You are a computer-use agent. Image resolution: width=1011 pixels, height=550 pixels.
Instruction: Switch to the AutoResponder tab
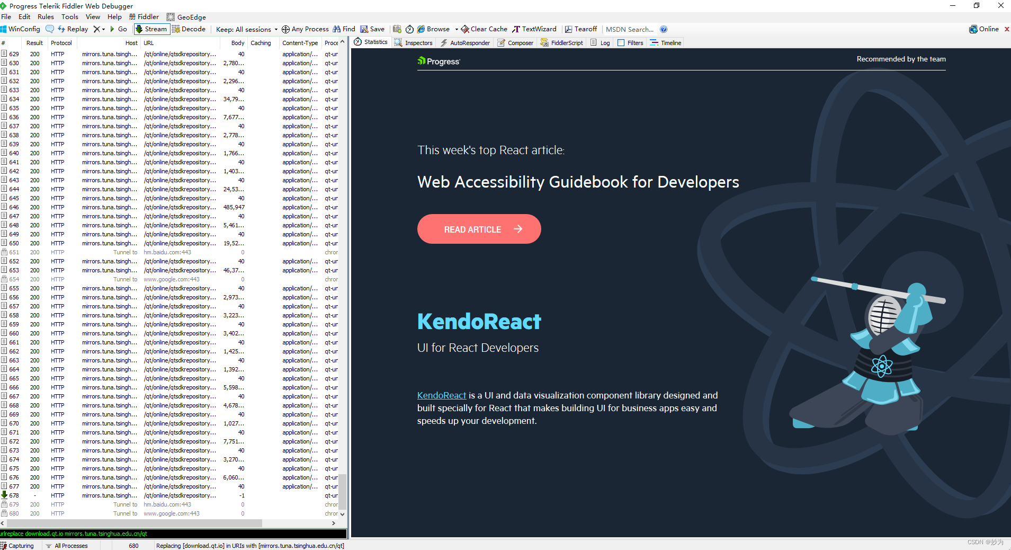point(466,43)
